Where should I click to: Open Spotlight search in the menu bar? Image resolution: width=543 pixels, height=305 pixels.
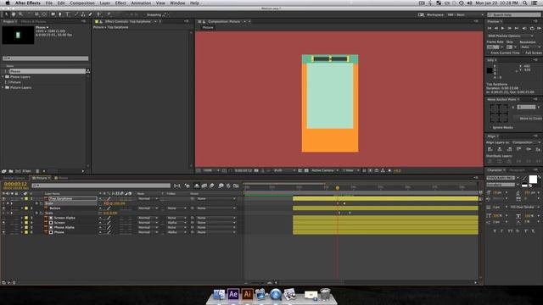tap(525, 3)
